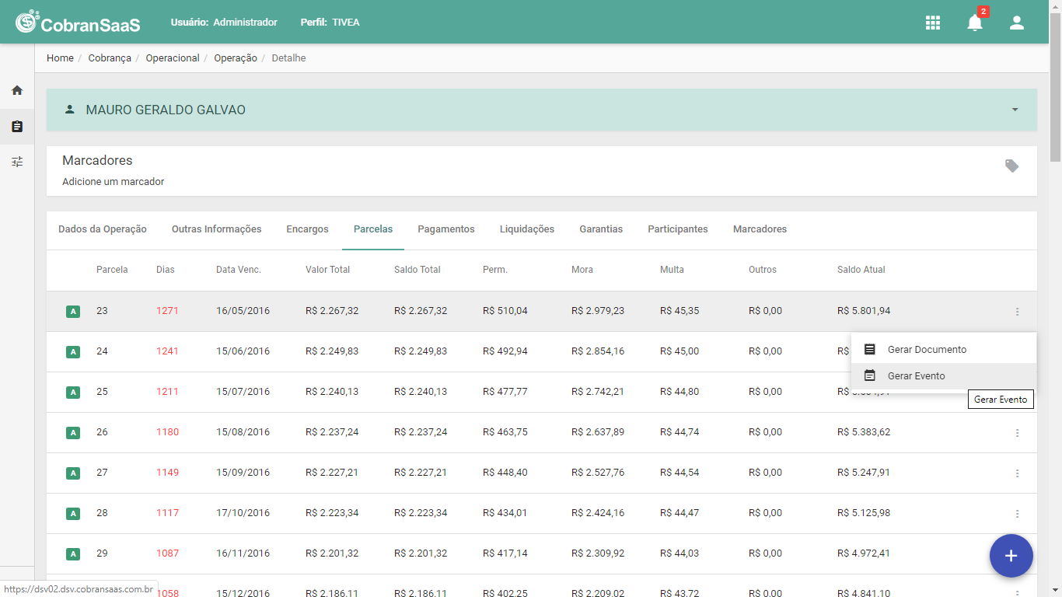Click person icon beside MAURO GERALDO GALVAO
This screenshot has width=1062, height=597.
pos(70,110)
